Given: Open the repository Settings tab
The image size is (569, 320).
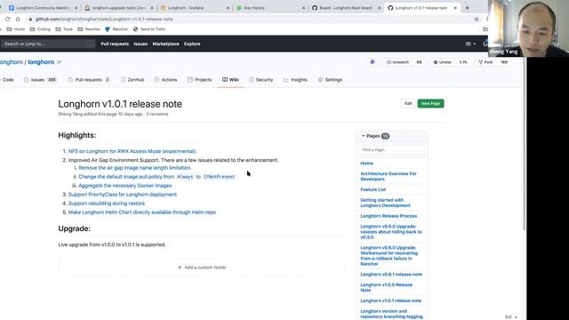Looking at the screenshot, I should (x=330, y=79).
